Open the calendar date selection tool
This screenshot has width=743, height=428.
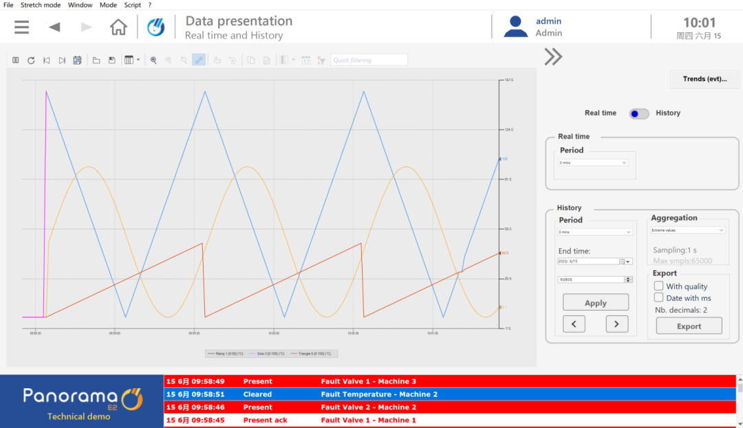pos(77,60)
